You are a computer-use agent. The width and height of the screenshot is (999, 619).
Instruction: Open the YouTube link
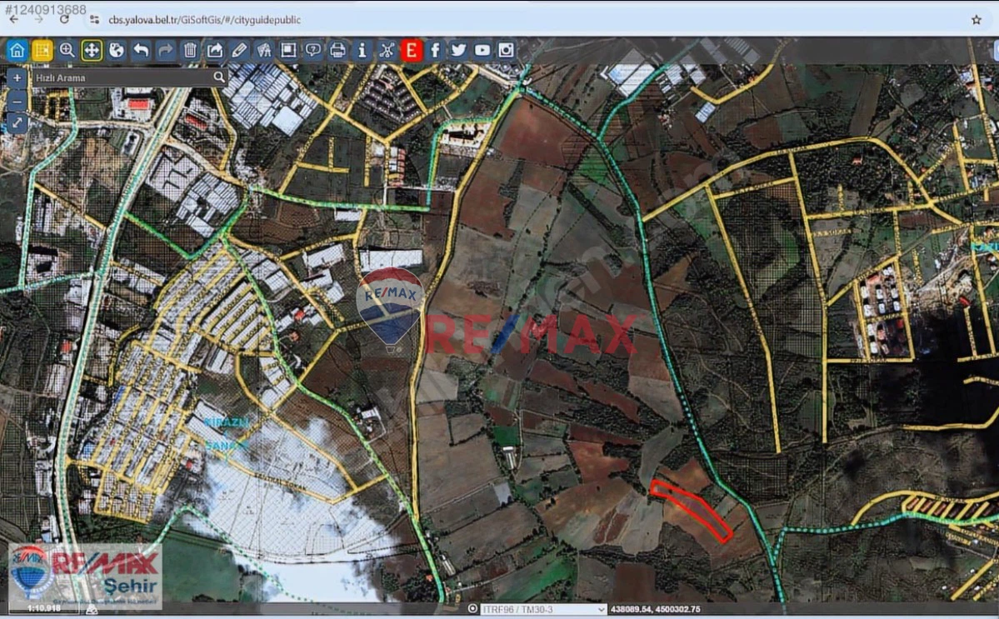point(482,50)
